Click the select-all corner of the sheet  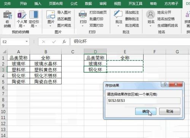(x=5, y=52)
